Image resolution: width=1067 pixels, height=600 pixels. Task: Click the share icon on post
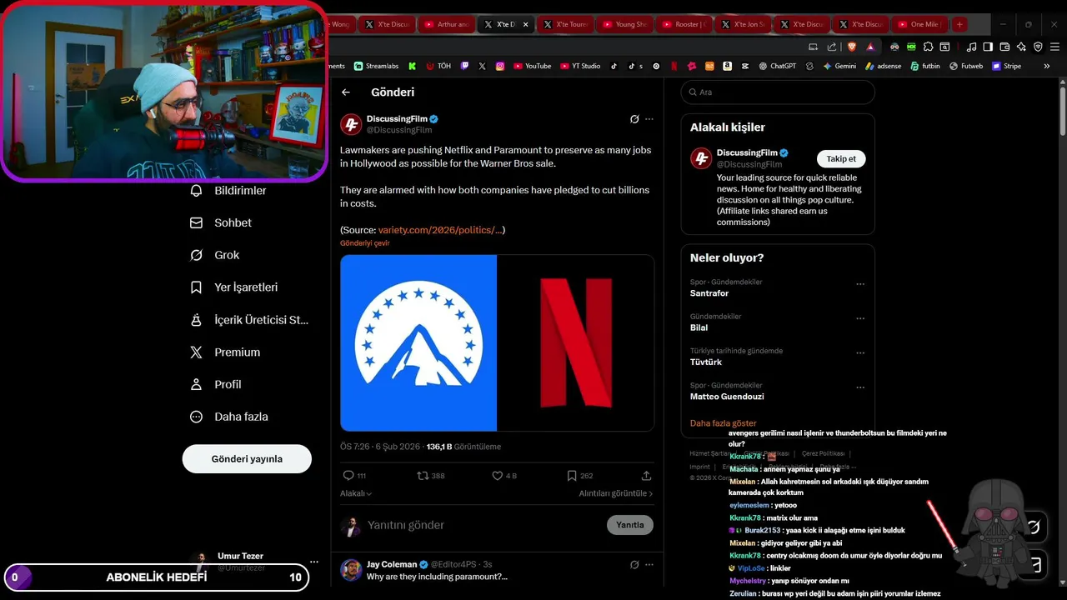point(646,476)
